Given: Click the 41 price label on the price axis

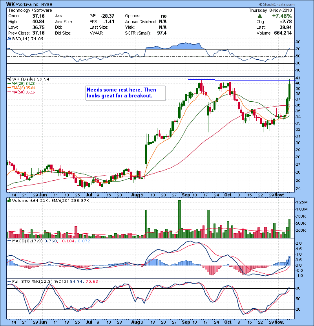Looking at the screenshot, I should point(298,78).
